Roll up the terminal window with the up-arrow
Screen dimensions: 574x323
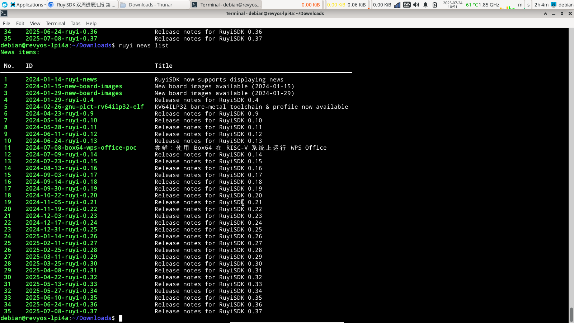(x=545, y=14)
